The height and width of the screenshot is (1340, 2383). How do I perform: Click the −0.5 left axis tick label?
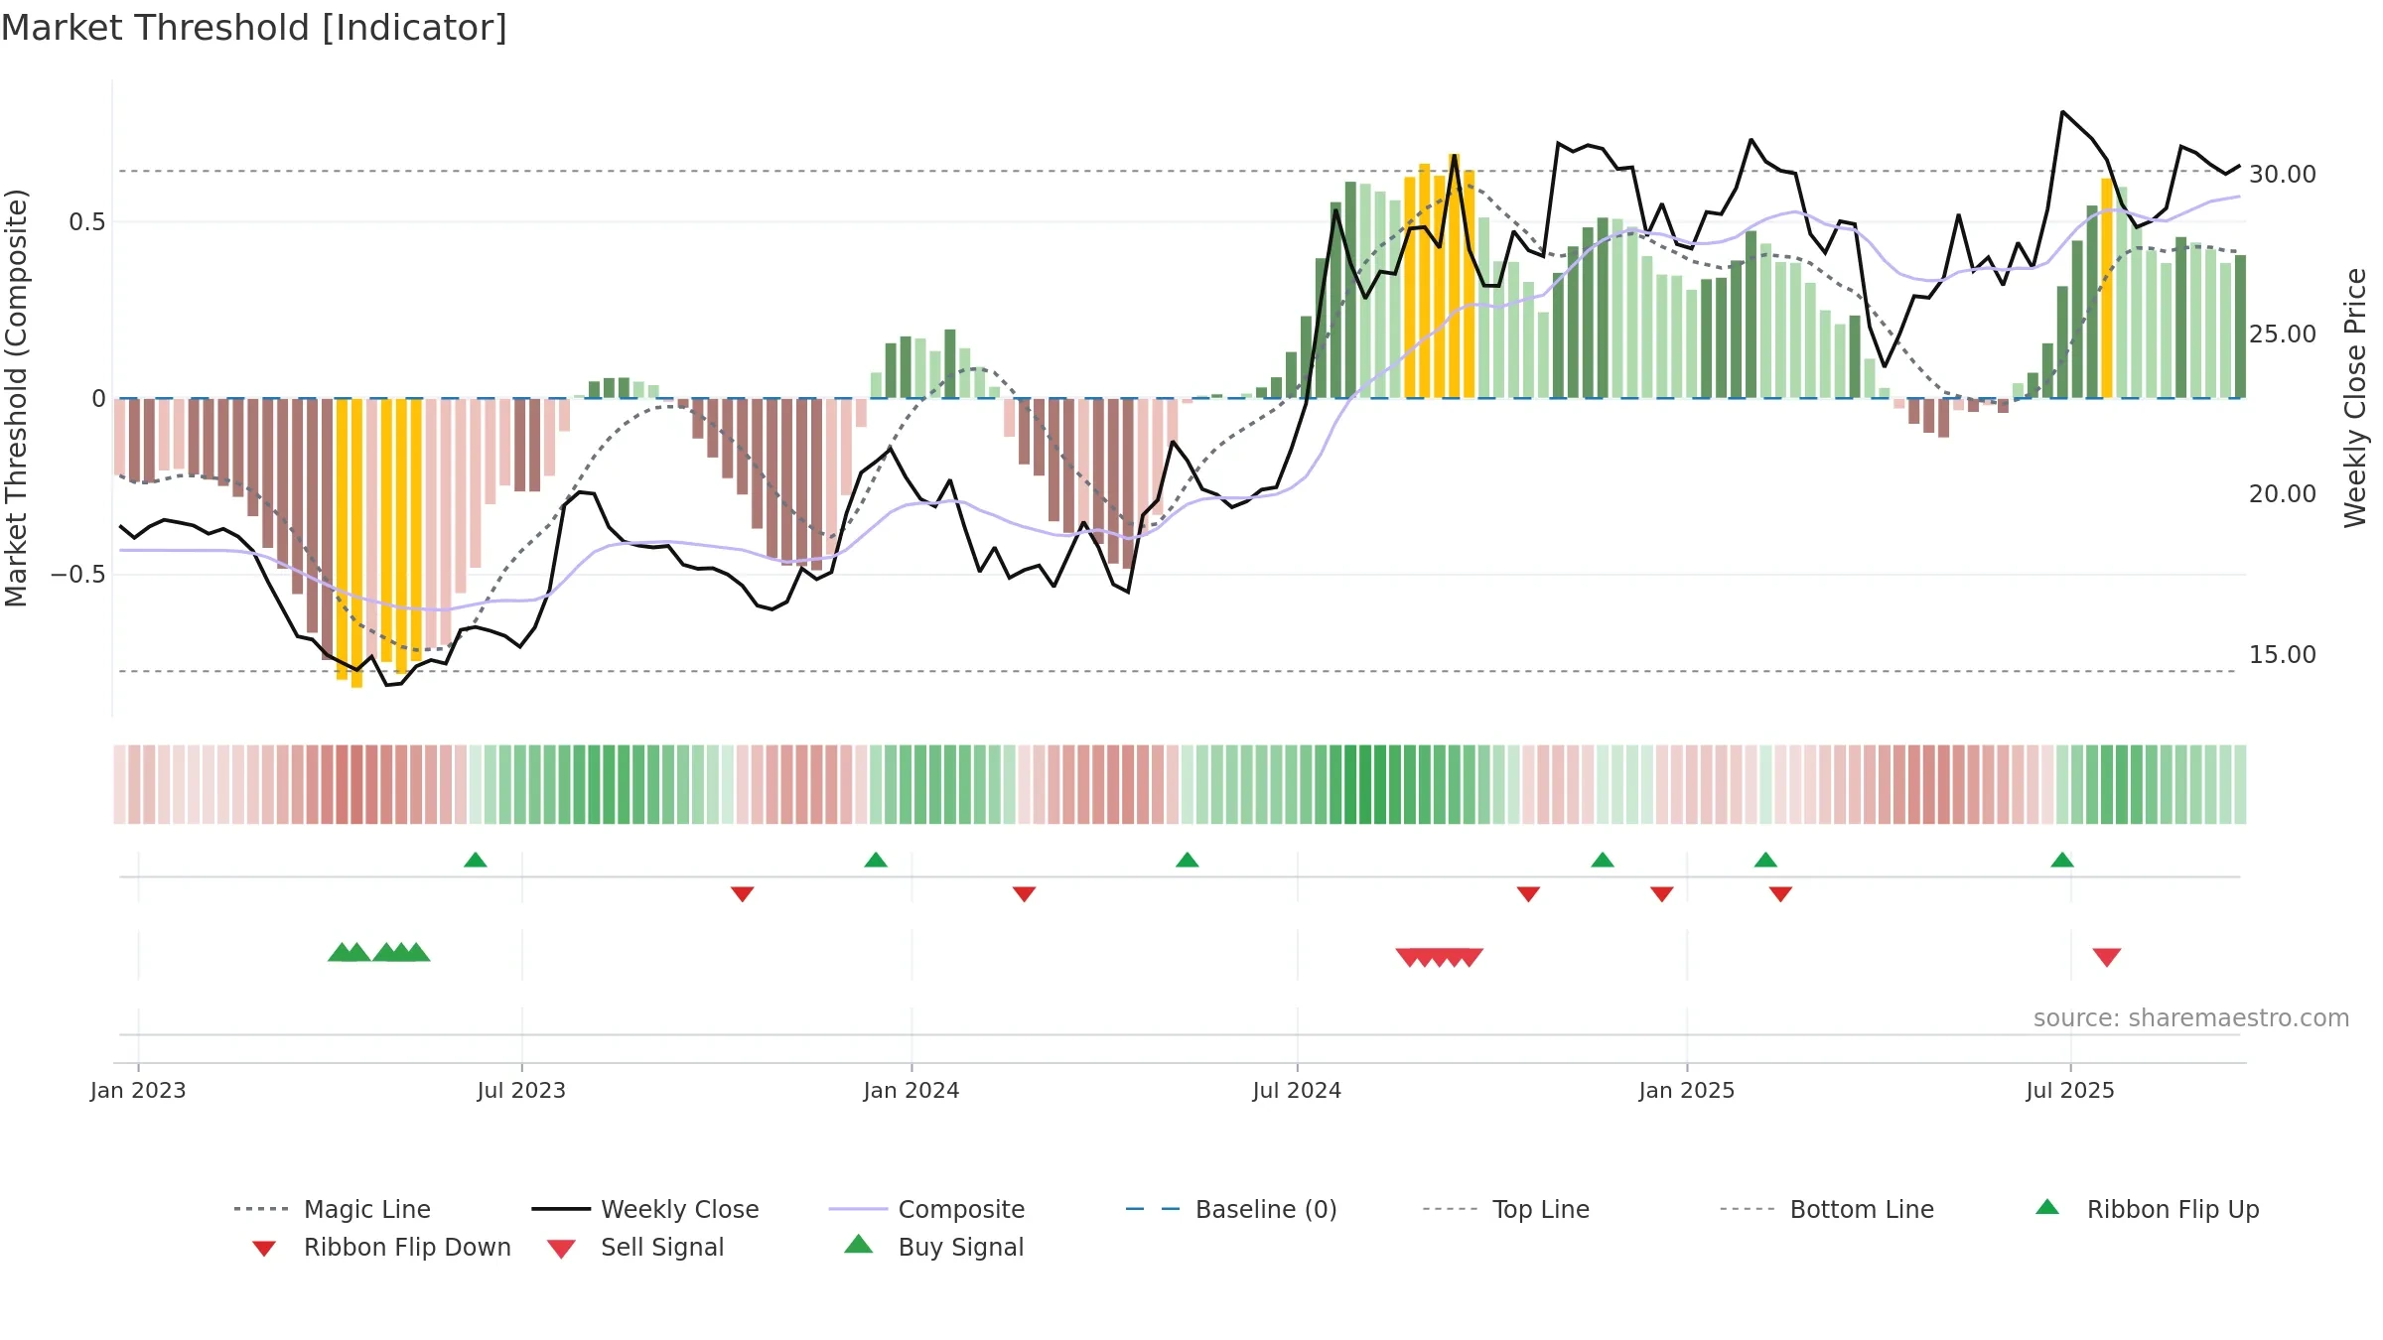pos(78,575)
